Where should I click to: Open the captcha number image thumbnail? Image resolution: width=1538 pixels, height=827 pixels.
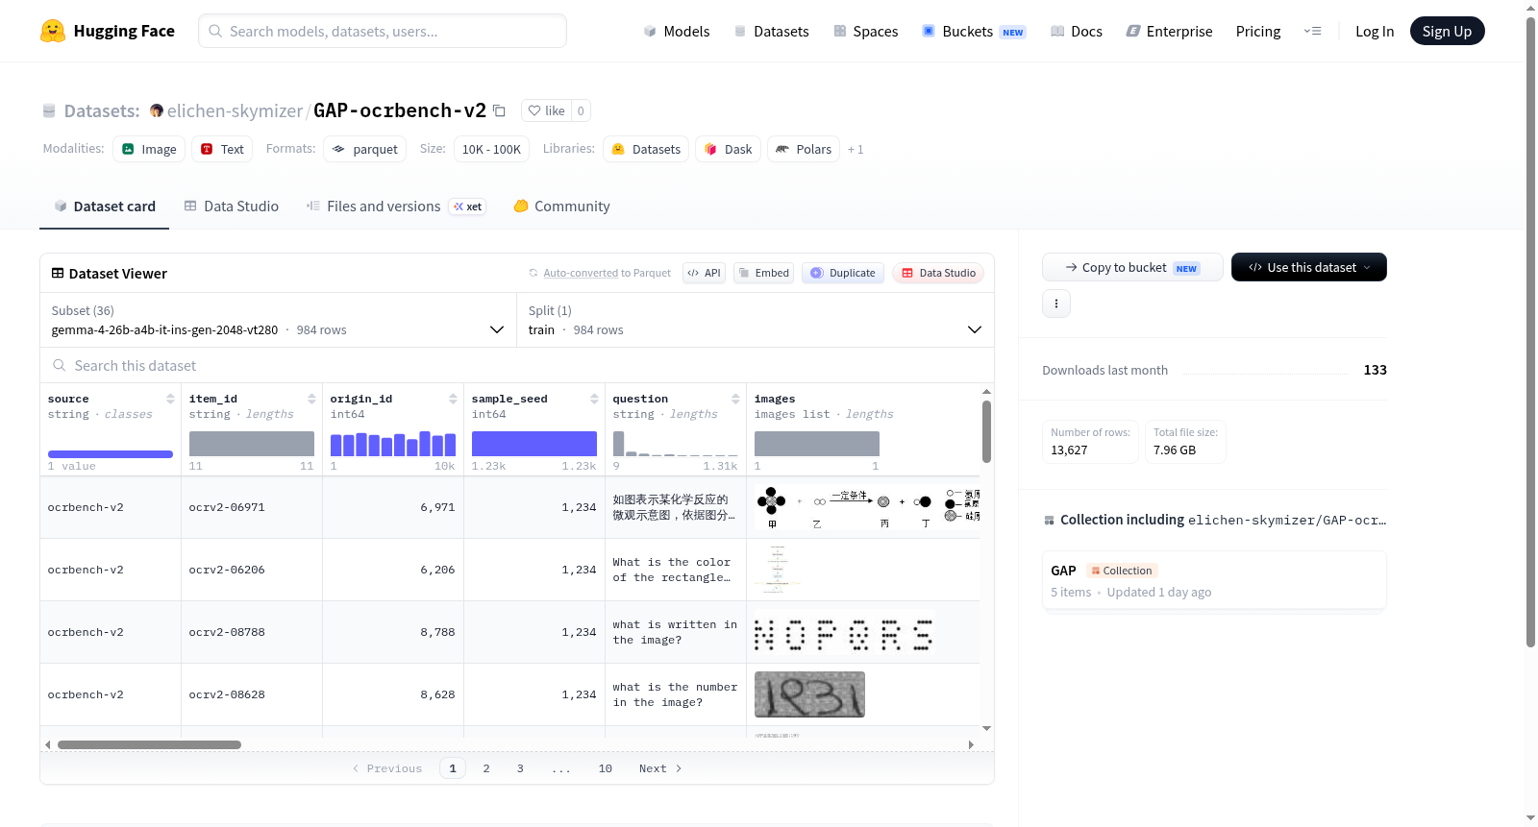pyautogui.click(x=809, y=694)
